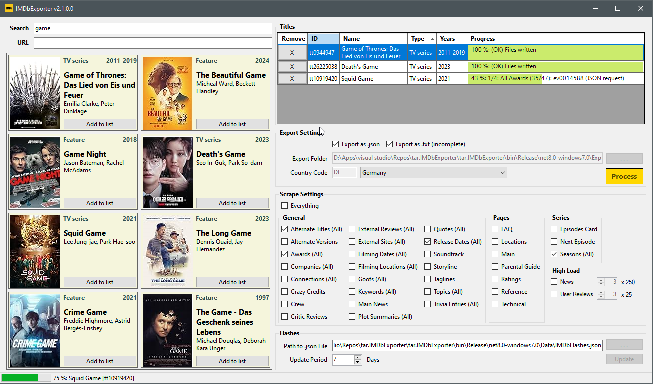Click the overall progress bar in status bar

(x=26, y=378)
